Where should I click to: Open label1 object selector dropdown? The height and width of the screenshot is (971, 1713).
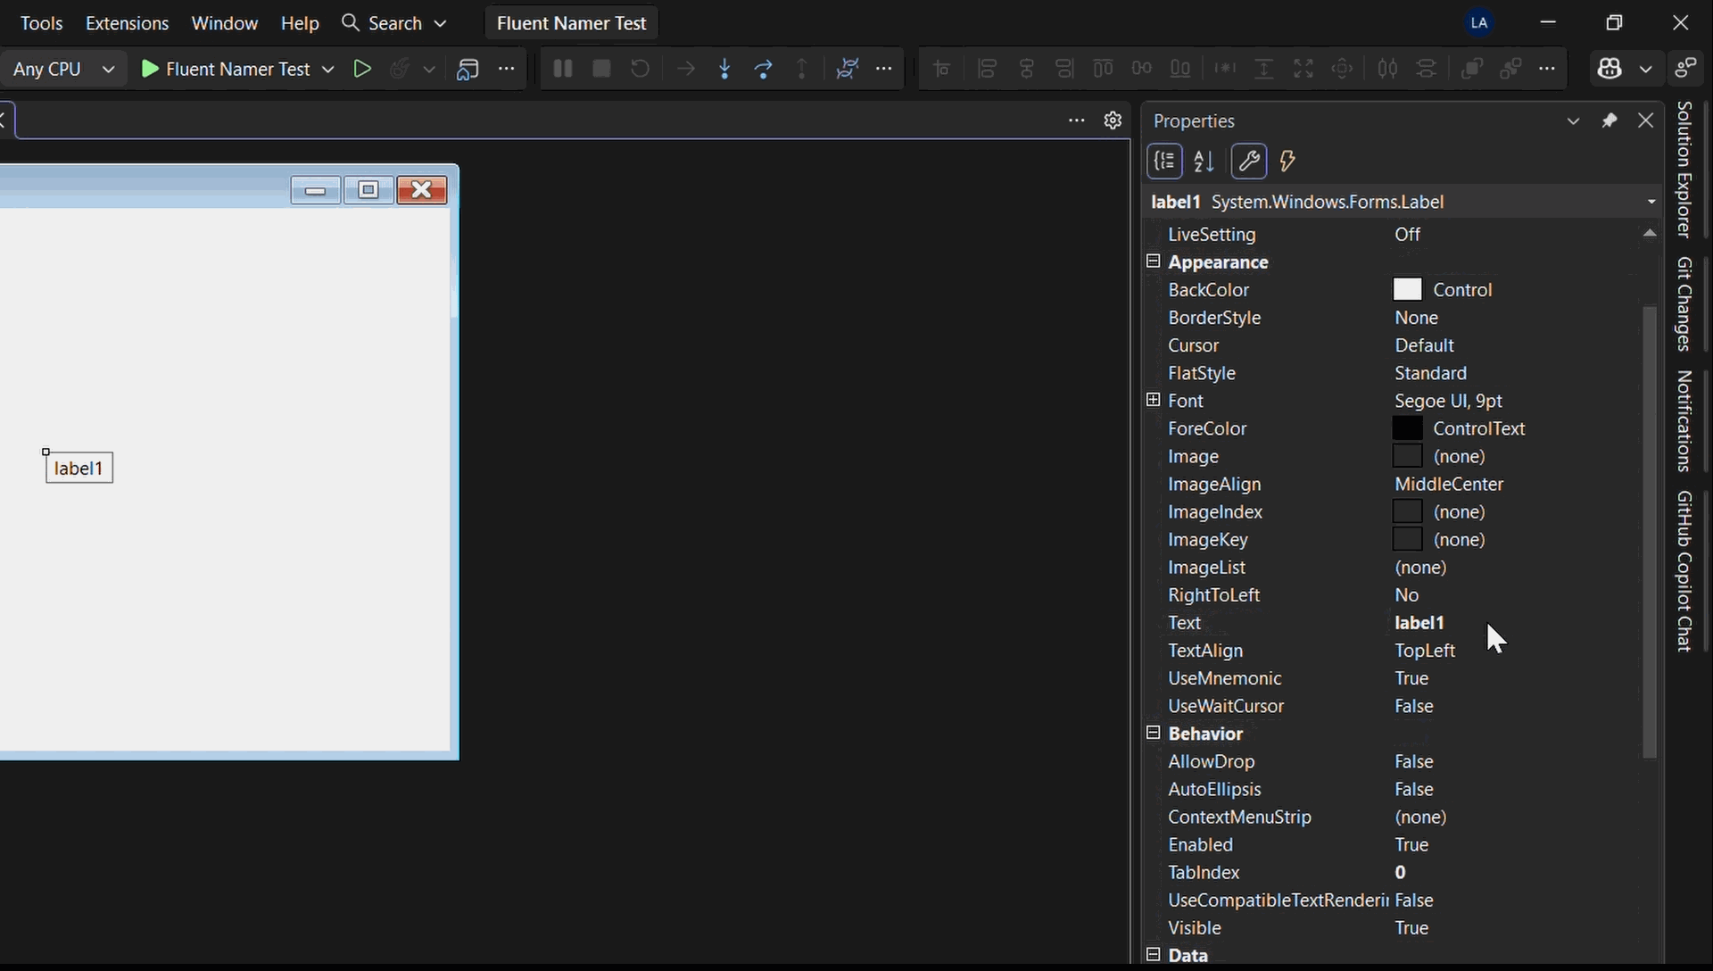pyautogui.click(x=1651, y=202)
